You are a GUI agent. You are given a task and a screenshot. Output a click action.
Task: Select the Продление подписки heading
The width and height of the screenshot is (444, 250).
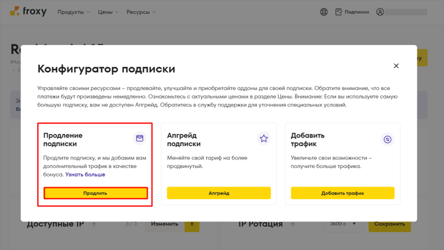pos(63,140)
